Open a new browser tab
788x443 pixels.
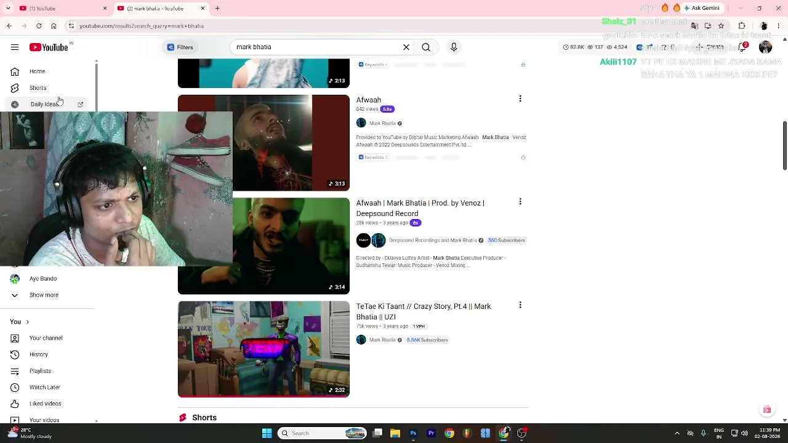217,9
